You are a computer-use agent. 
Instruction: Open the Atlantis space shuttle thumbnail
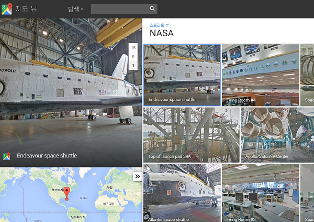point(182,193)
